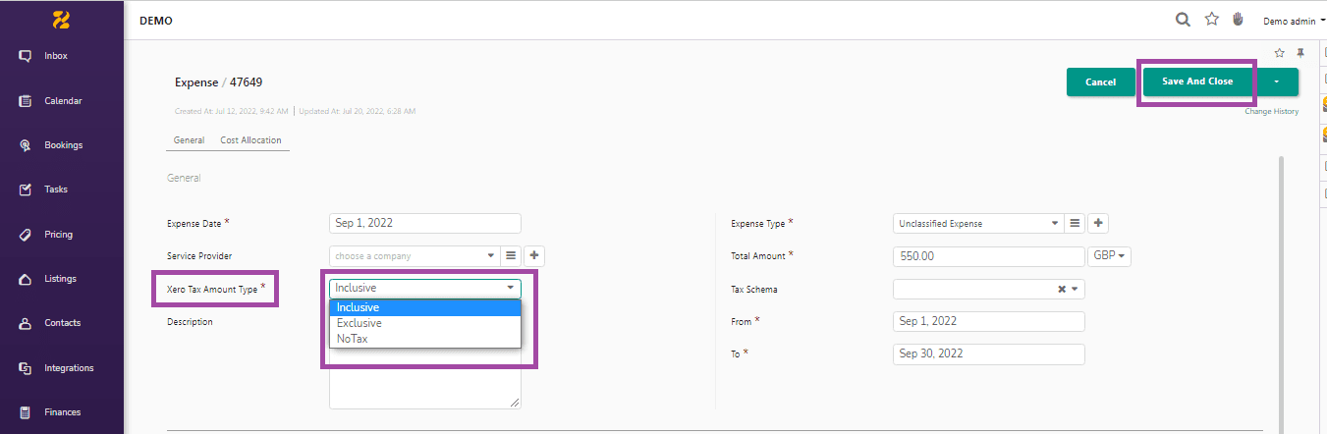Screen dimensions: 1327x434
Task: Open Finances in the sidebar
Action: [x=61, y=412]
